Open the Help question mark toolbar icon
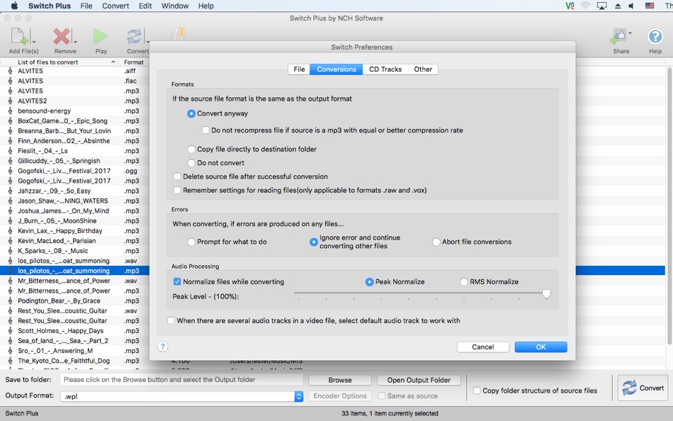 pyautogui.click(x=655, y=37)
